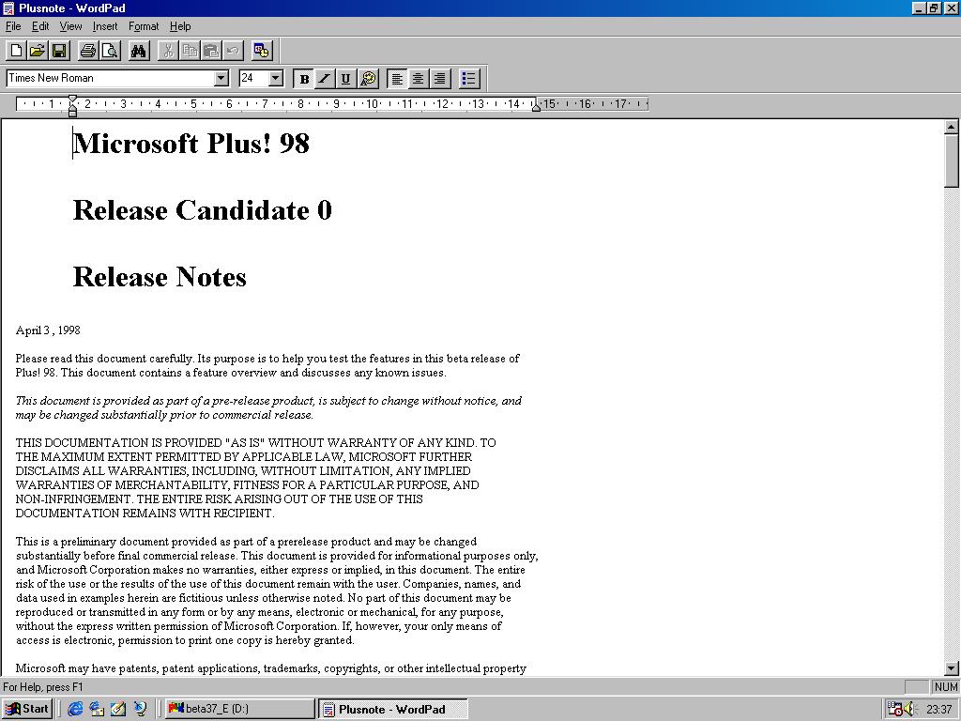Print the document using the printer icon

coord(88,51)
